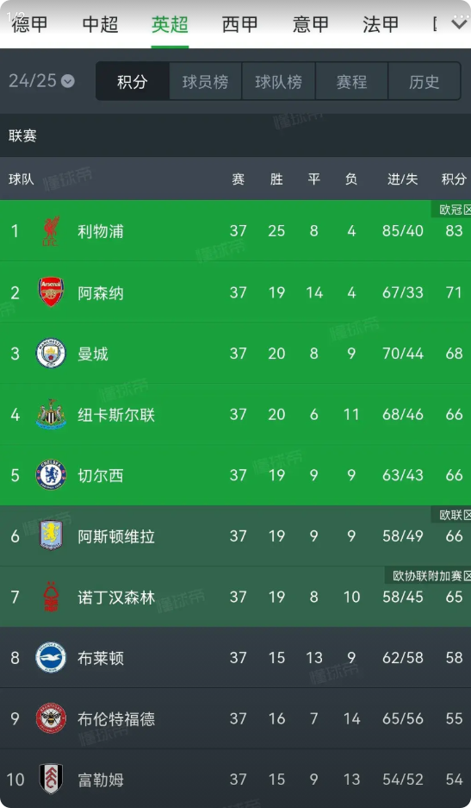Tap the Arsenal club crest

51,292
